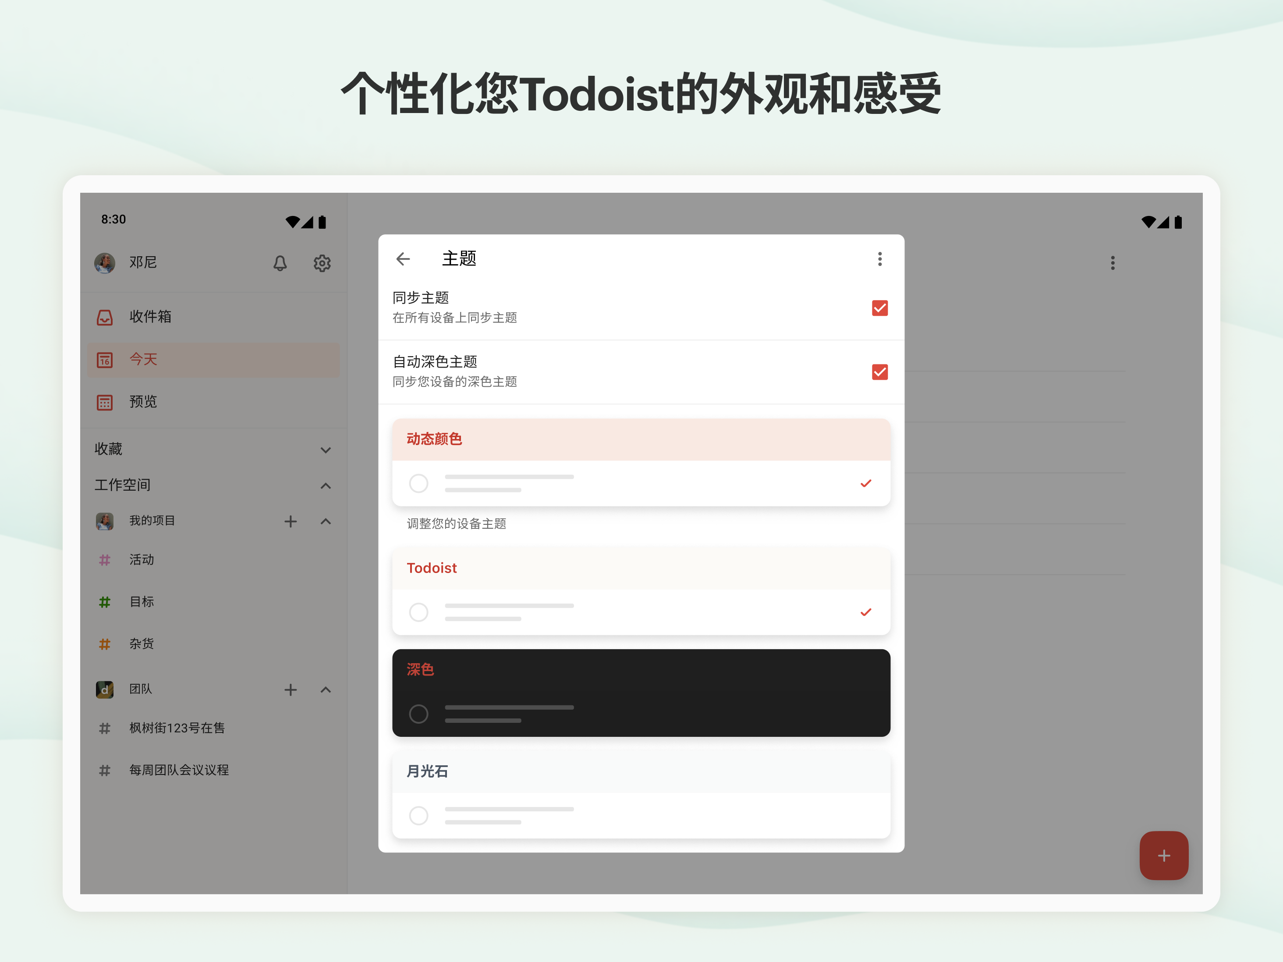
Task: Click the 团队 workspace label
Action: click(140, 690)
